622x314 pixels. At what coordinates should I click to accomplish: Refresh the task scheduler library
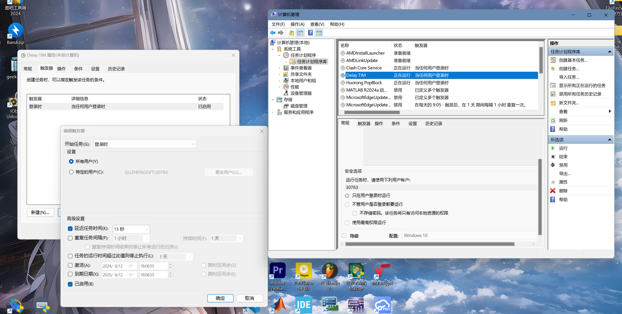(563, 120)
